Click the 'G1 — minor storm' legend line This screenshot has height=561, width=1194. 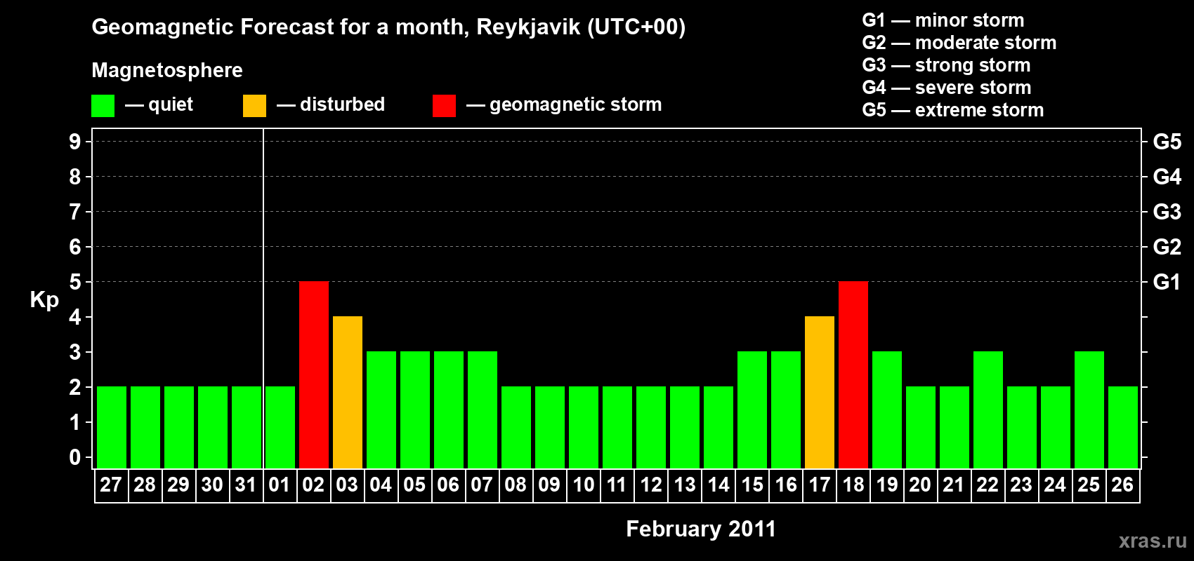pyautogui.click(x=943, y=20)
